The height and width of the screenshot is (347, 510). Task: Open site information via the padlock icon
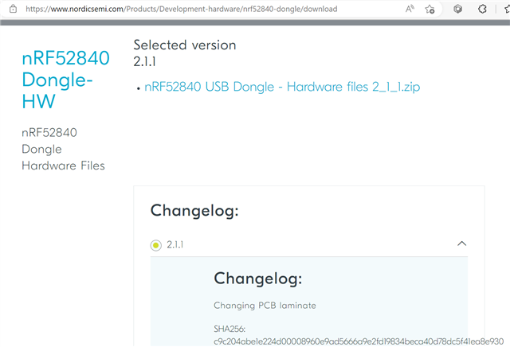(x=13, y=9)
